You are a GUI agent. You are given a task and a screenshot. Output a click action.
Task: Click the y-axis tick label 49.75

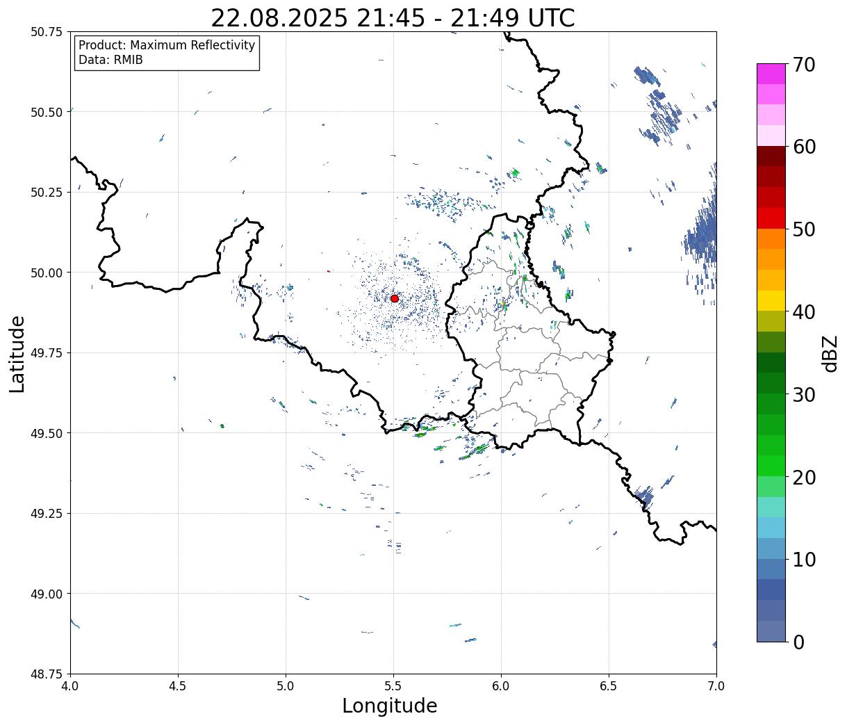(47, 353)
